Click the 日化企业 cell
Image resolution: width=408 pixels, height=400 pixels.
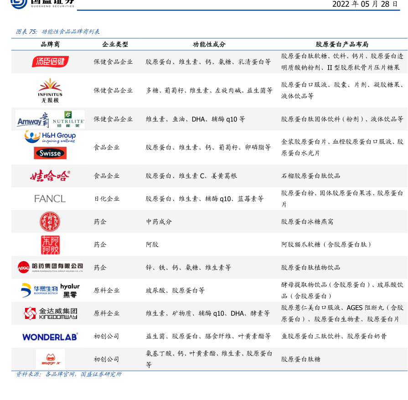pos(107,199)
